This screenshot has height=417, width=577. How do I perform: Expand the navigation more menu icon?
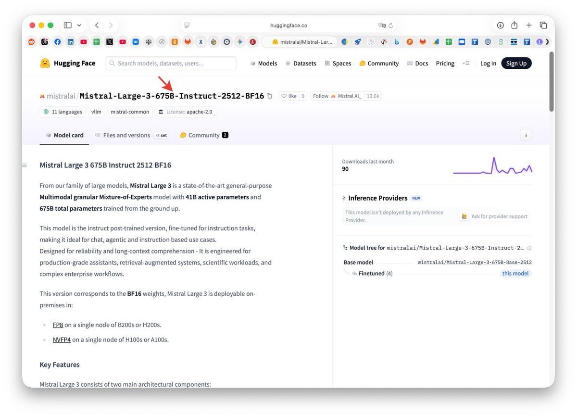coord(466,63)
